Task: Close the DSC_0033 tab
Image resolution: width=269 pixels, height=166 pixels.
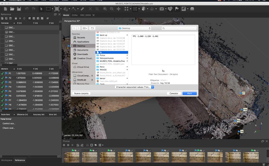Action: pos(94,15)
